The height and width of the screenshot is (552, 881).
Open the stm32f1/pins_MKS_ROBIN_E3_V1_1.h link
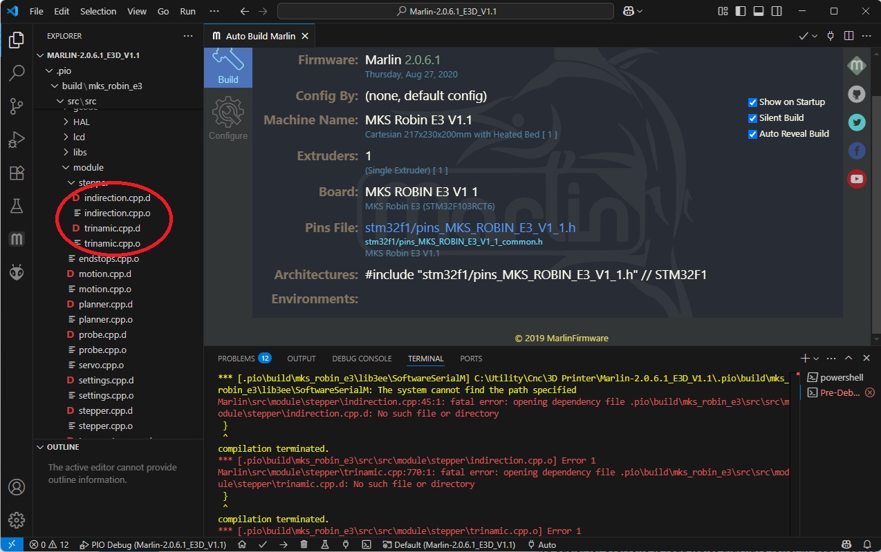[x=470, y=228]
